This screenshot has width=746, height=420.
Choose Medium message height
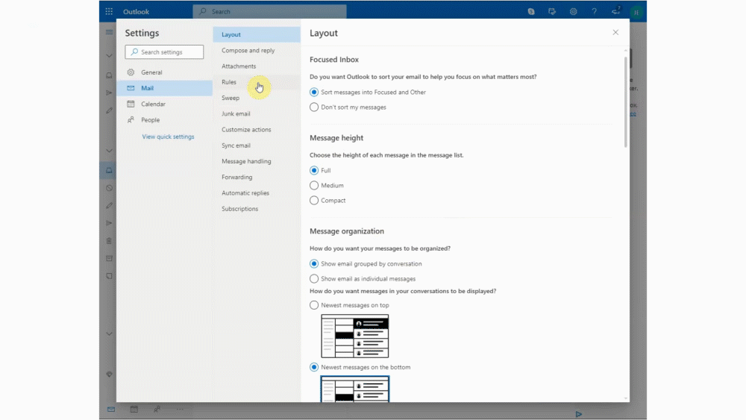pos(314,186)
